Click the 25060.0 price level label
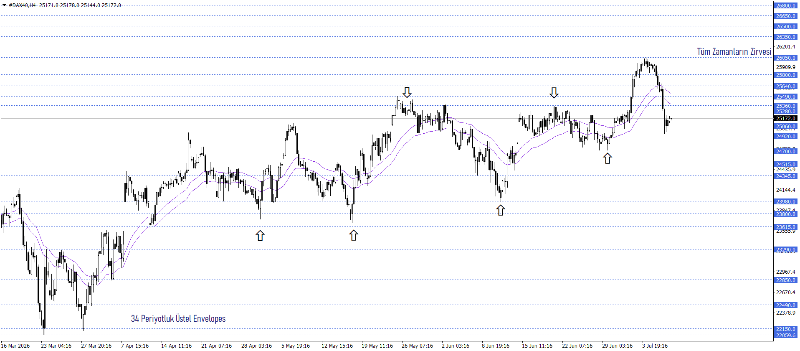The height and width of the screenshot is (351, 800). click(x=785, y=127)
